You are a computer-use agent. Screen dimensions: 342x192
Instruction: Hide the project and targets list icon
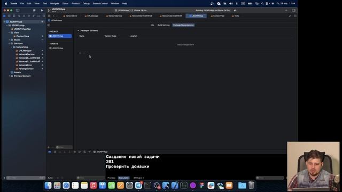(x=49, y=25)
